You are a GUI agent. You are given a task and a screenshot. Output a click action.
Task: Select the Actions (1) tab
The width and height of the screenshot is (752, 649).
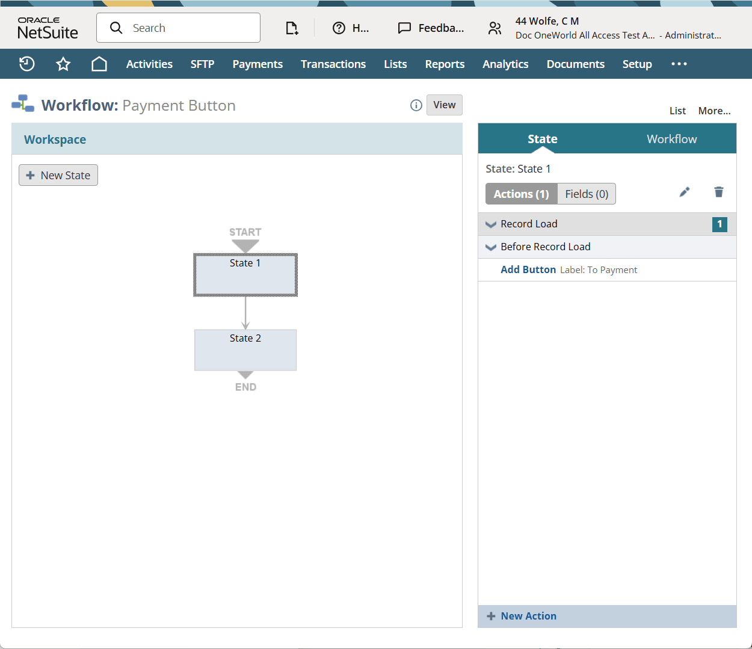(x=522, y=194)
